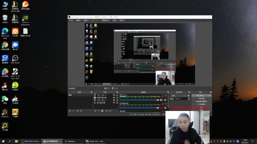257x144 pixels.
Task: Move source down in 来源 panel
Action: click(x=110, y=111)
